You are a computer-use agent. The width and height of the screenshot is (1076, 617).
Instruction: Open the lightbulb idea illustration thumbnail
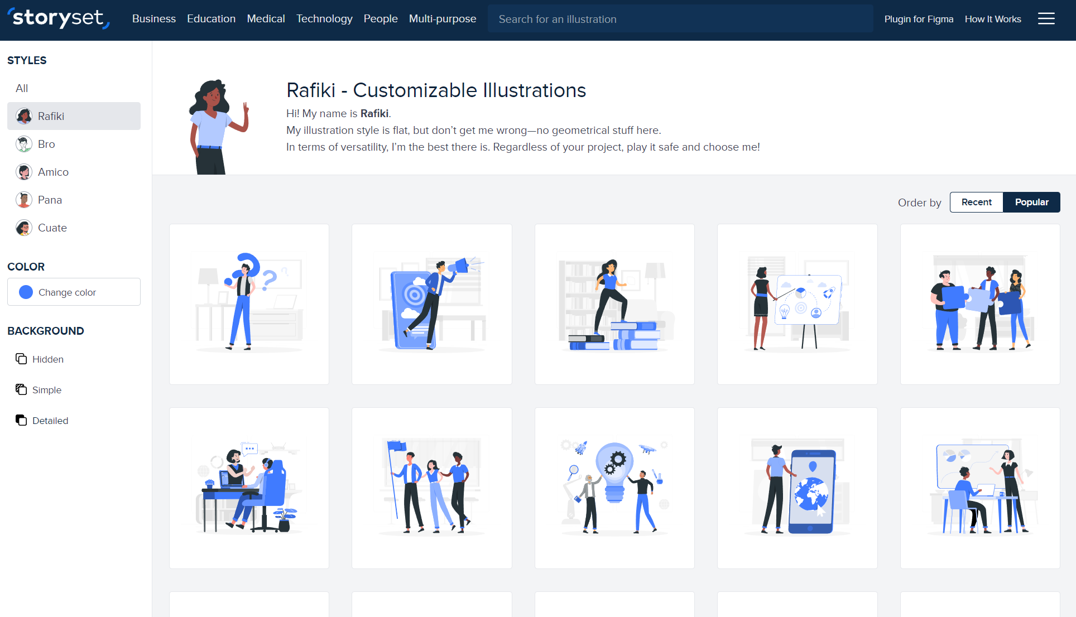614,488
